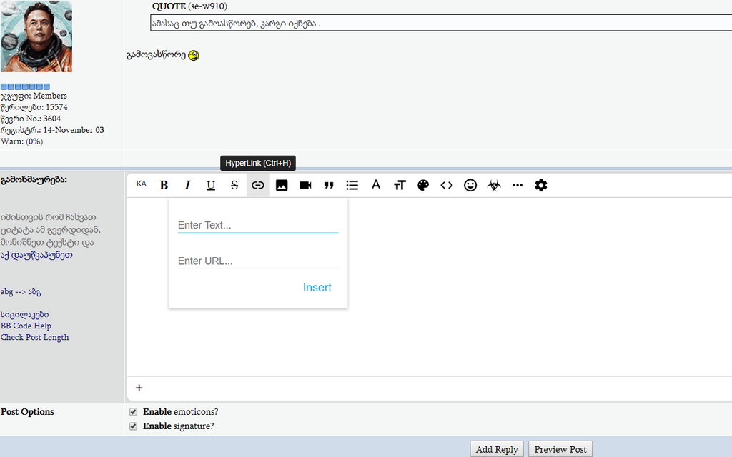Click the 'ჯგუფი: Members' group text

point(34,96)
